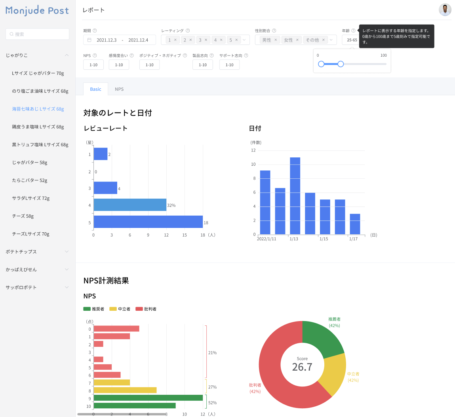Screen dimensions: 455x417
Task: Remove rating 3 tag using its x
Action: [x=206, y=40]
